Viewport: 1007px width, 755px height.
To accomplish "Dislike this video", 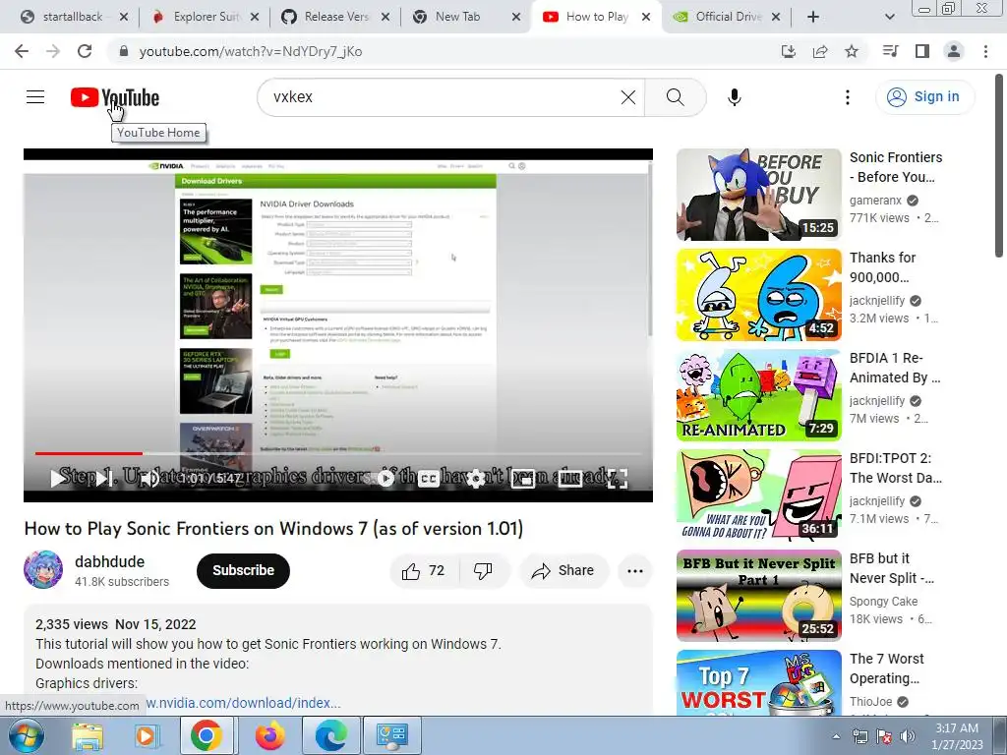I will pyautogui.click(x=483, y=571).
